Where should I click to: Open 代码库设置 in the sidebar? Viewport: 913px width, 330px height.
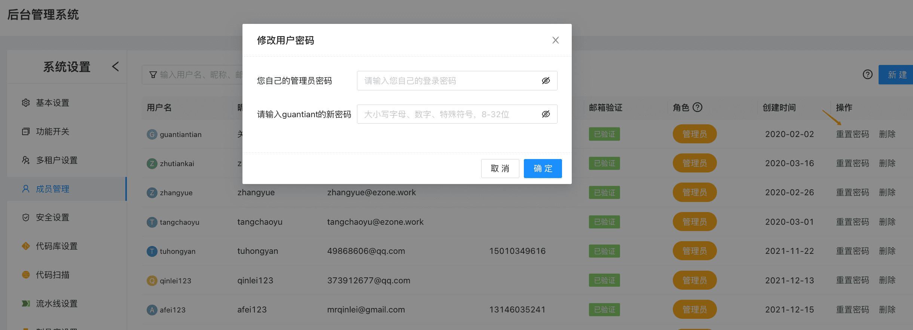point(67,246)
